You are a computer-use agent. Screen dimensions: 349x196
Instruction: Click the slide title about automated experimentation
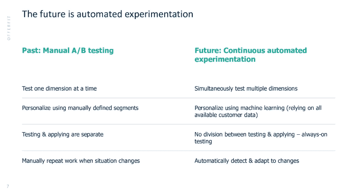point(107,14)
